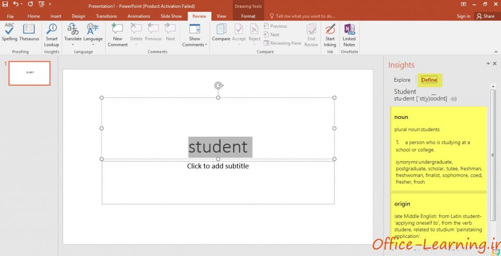
Task: Switch to Explore tab in Insights
Action: coord(402,80)
